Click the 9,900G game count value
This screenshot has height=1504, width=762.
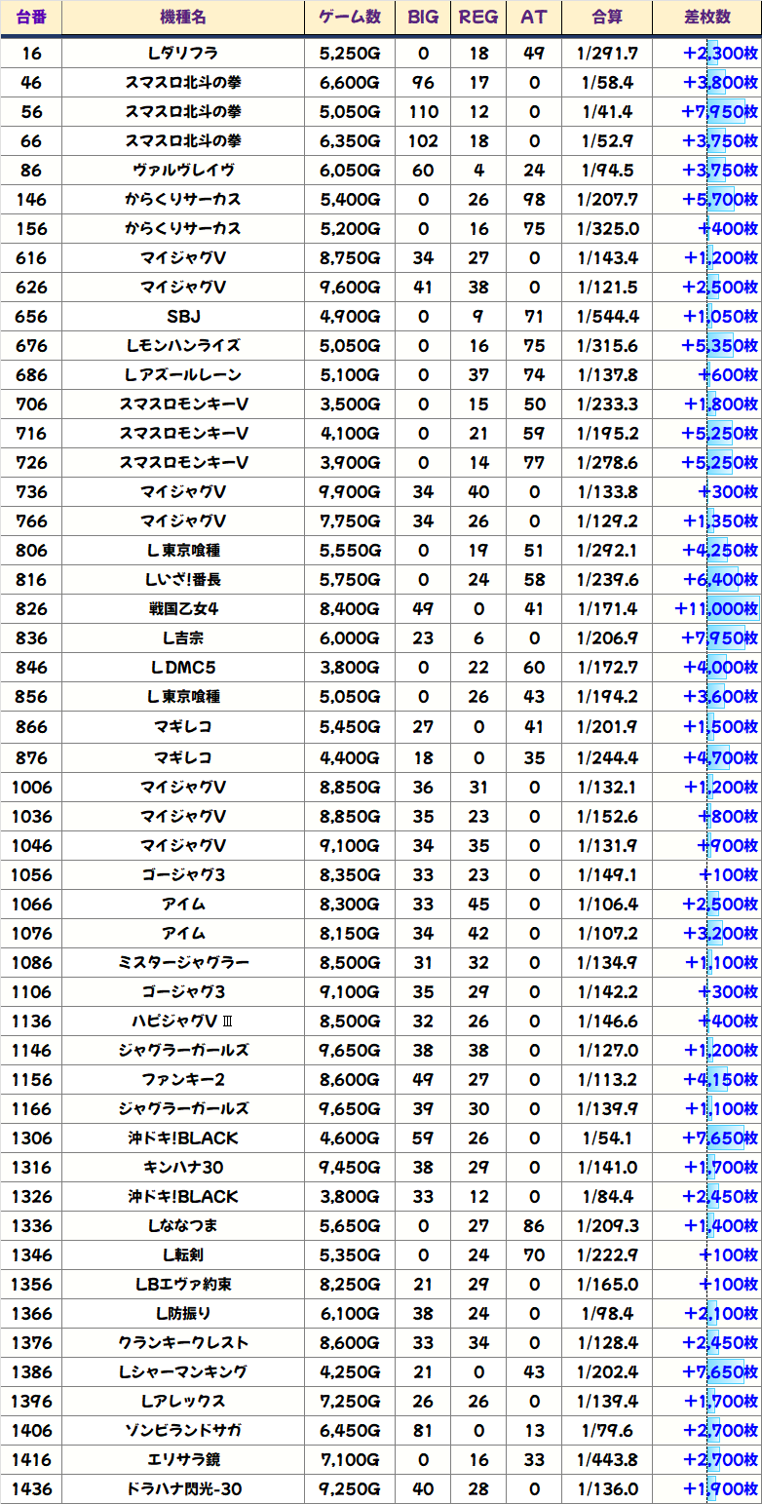pyautogui.click(x=350, y=492)
